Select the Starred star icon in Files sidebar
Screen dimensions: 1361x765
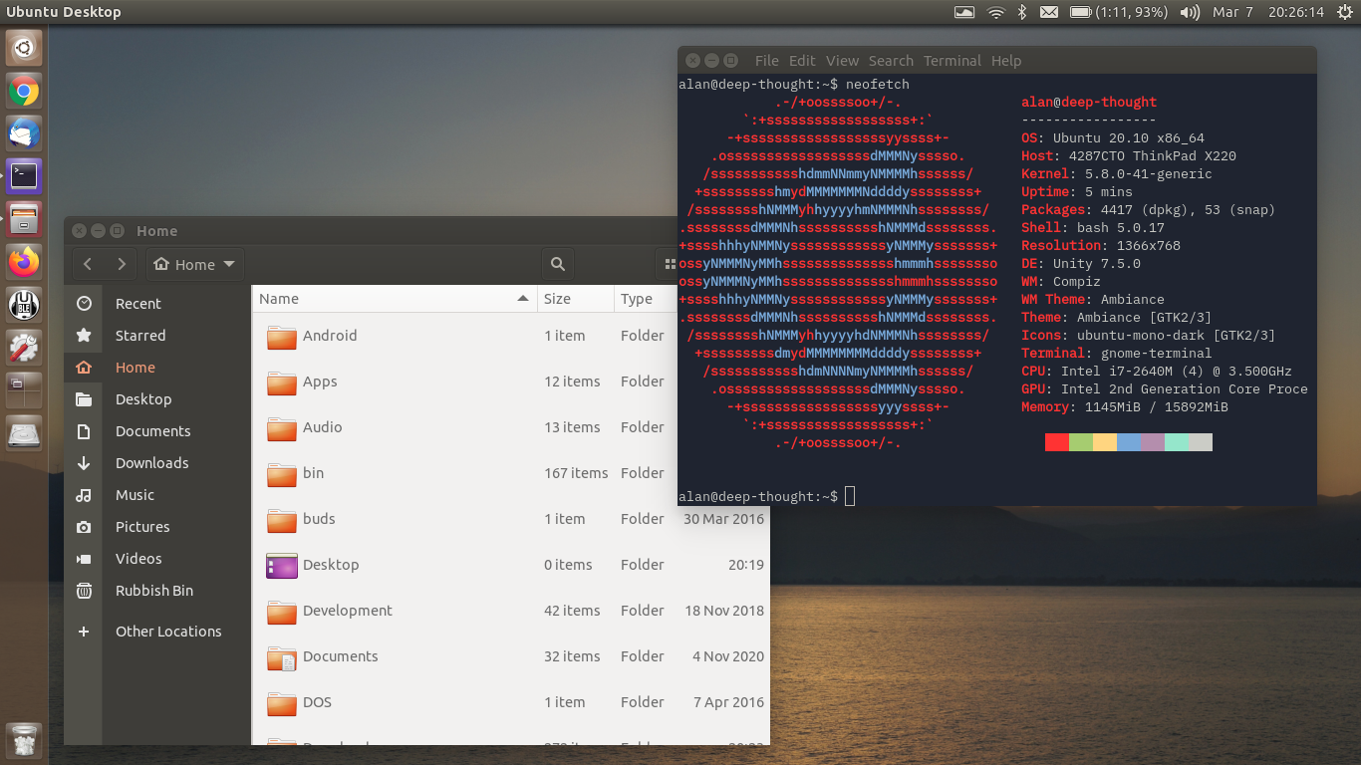[84, 336]
